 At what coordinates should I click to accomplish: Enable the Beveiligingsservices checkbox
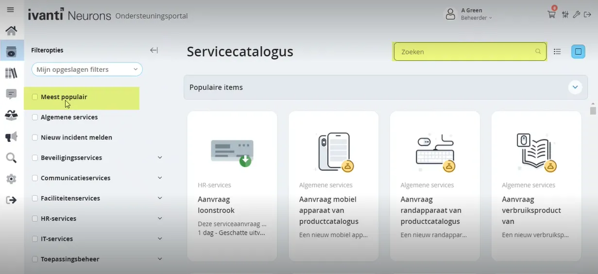point(35,158)
